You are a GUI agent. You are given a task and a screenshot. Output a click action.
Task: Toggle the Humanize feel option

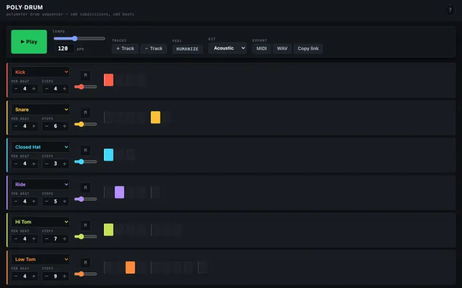[x=187, y=49]
